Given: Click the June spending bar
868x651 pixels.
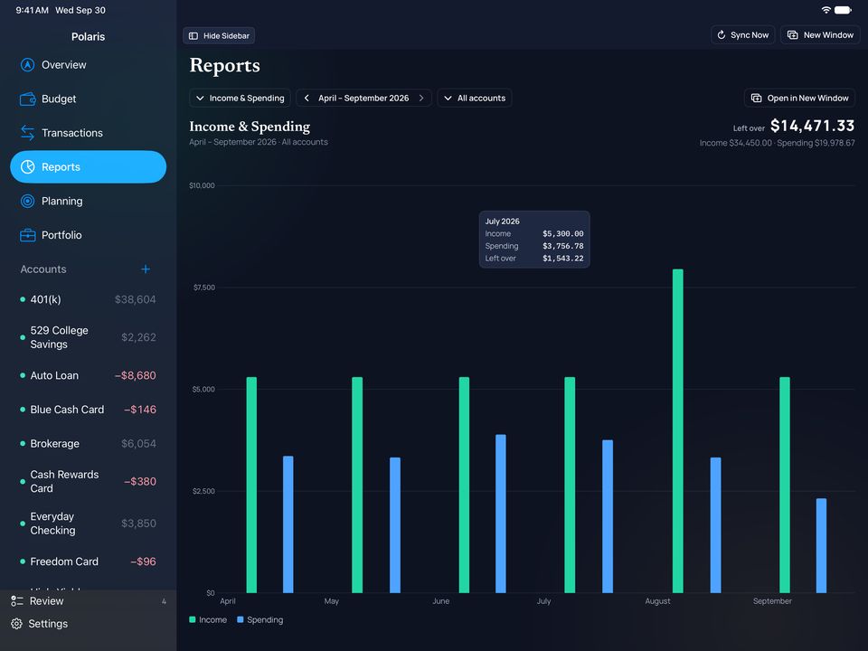Looking at the screenshot, I should tap(500, 514).
